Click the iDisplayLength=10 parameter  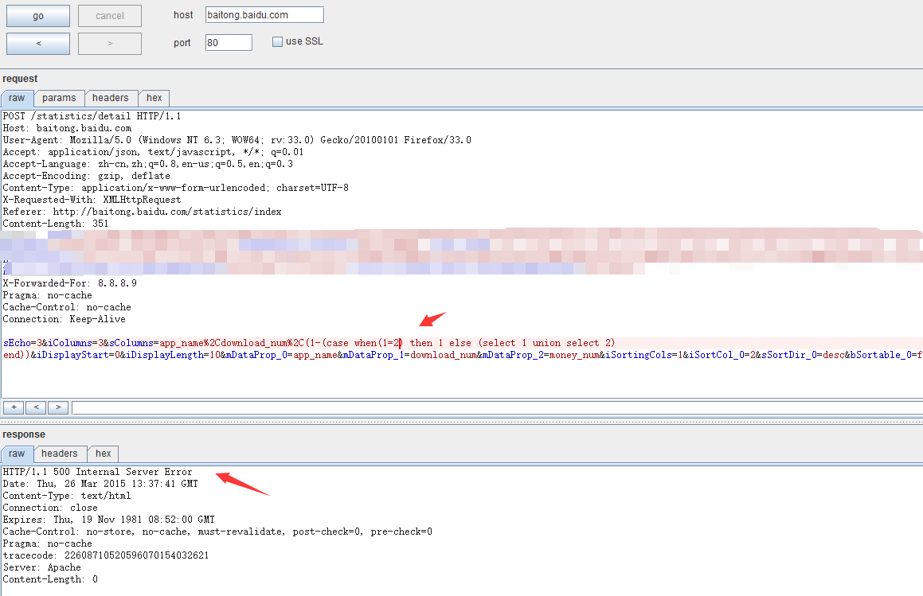pyautogui.click(x=173, y=355)
